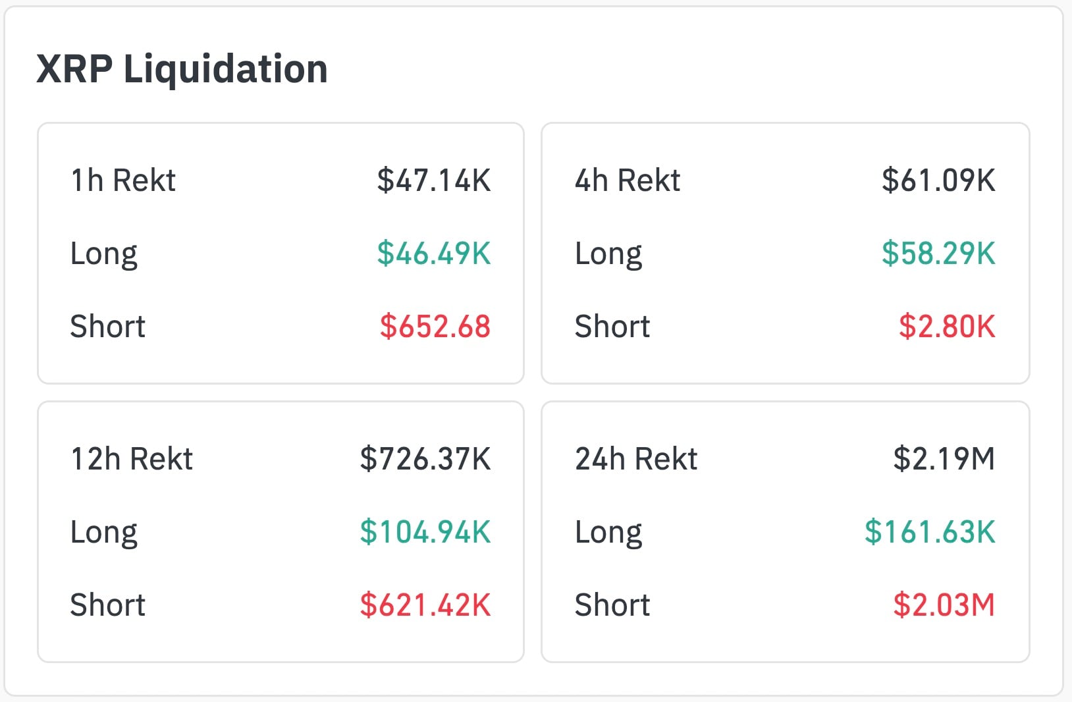Viewport: 1072px width, 702px height.
Task: Click the Long label in 12h card
Action: pos(104,532)
